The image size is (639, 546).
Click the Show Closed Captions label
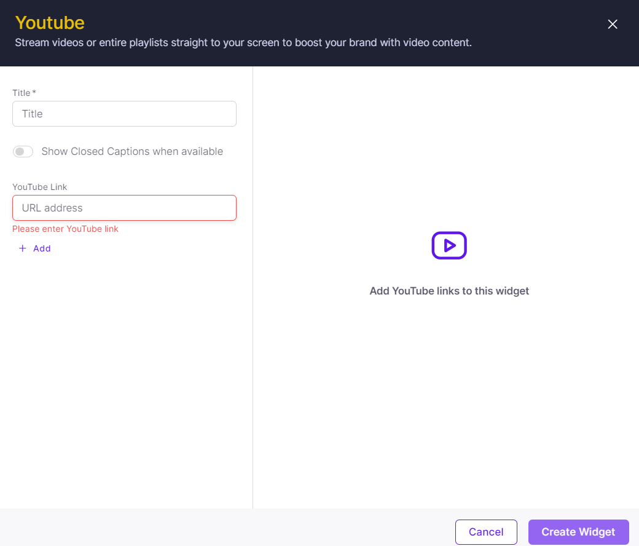pos(132,151)
